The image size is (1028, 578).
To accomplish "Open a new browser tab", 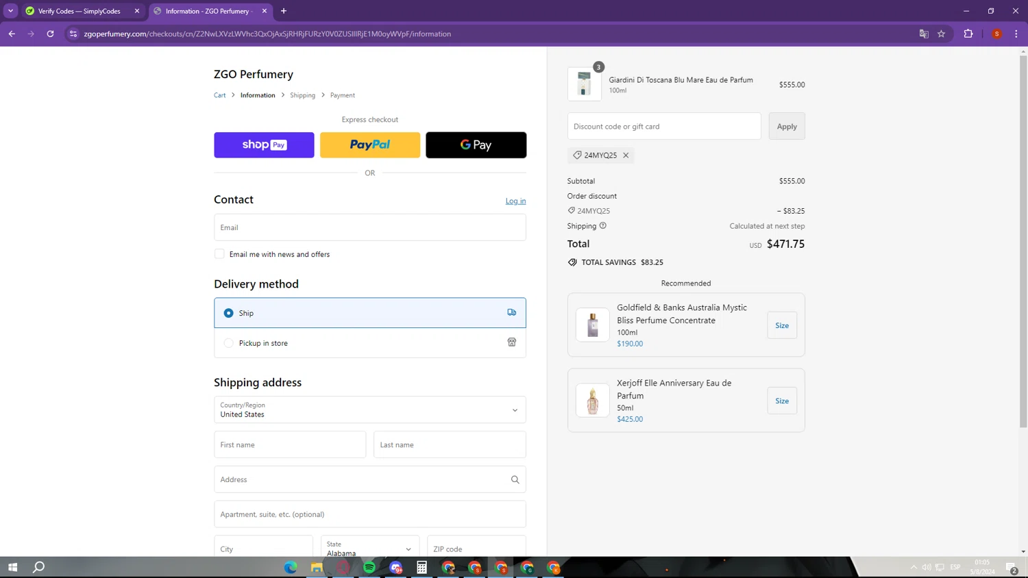I will (284, 11).
